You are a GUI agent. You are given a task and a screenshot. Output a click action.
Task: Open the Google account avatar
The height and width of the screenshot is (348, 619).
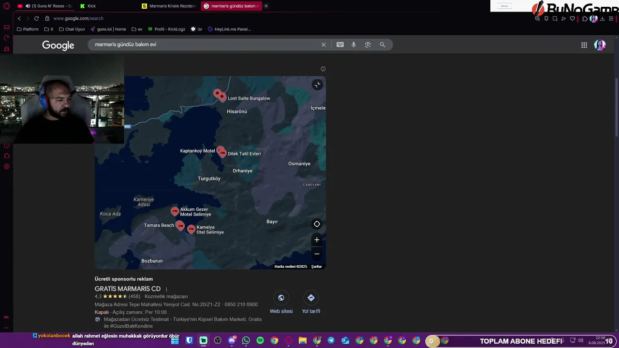[600, 45]
